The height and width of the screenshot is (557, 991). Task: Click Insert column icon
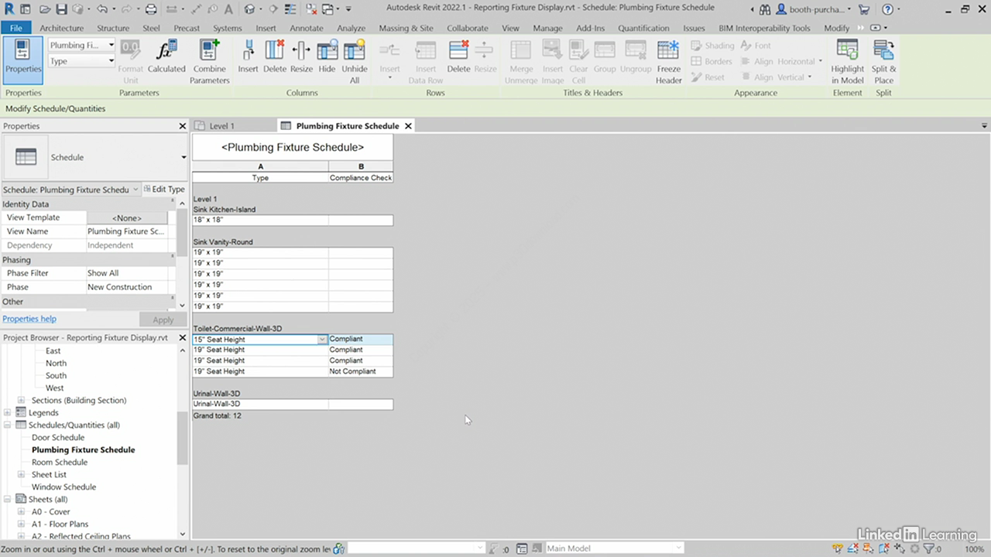click(248, 56)
